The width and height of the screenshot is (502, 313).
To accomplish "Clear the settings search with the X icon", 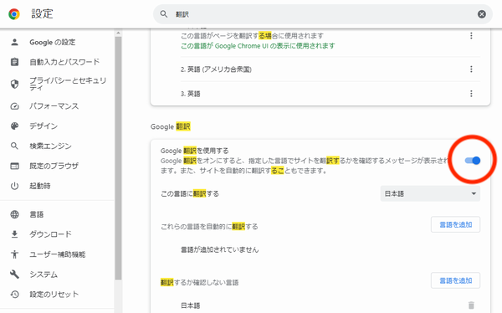I will pos(482,14).
